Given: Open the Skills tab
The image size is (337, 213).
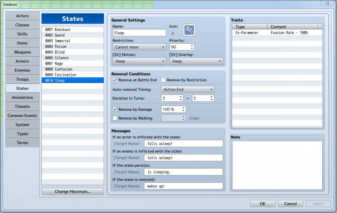Looking at the screenshot, I should (x=22, y=34).
